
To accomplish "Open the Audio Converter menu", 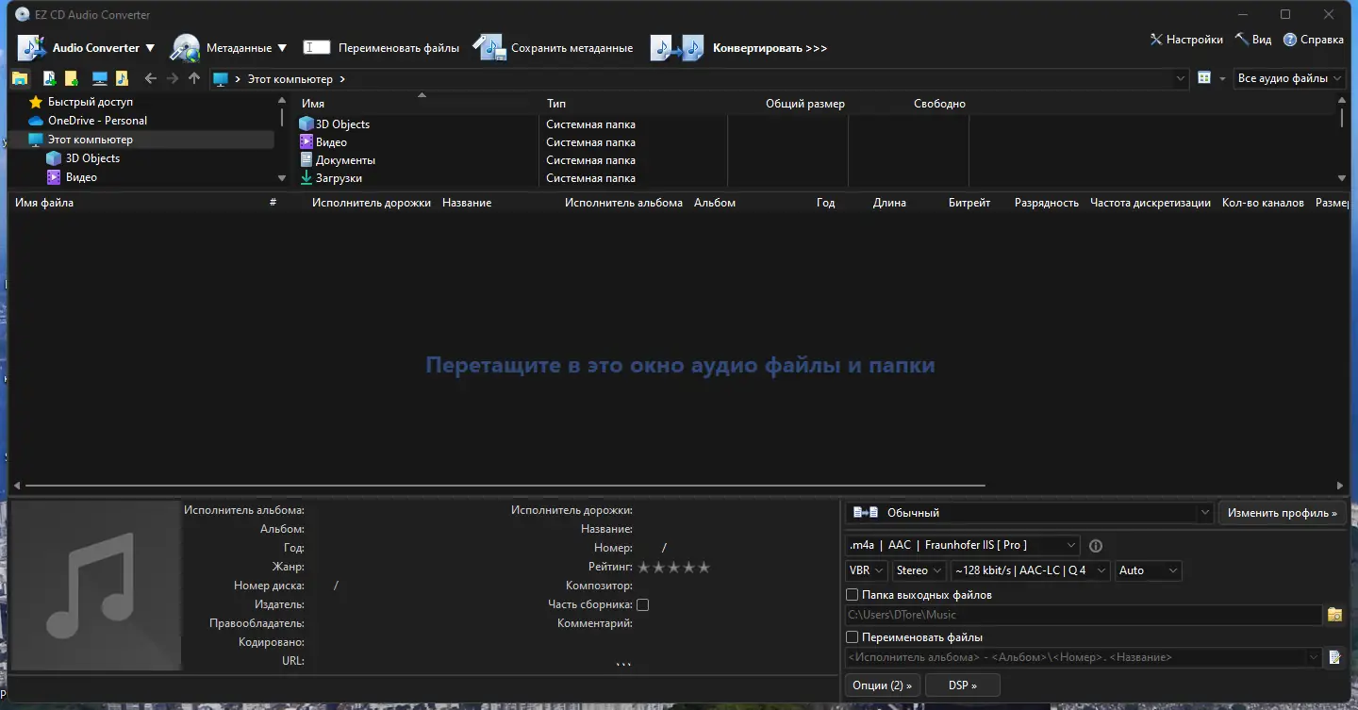I will pos(97,47).
